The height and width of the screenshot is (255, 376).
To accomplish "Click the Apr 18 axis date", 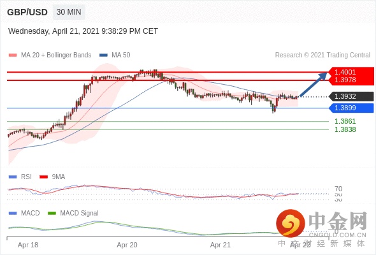I will point(28,245).
